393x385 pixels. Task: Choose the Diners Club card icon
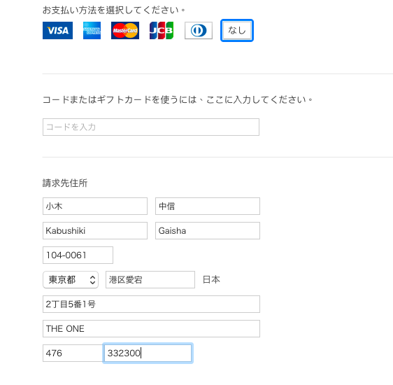(199, 31)
